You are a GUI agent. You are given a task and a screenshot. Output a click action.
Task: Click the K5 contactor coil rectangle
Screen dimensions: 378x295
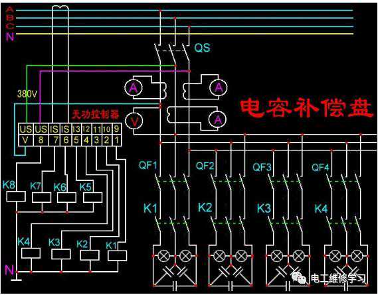92,198
